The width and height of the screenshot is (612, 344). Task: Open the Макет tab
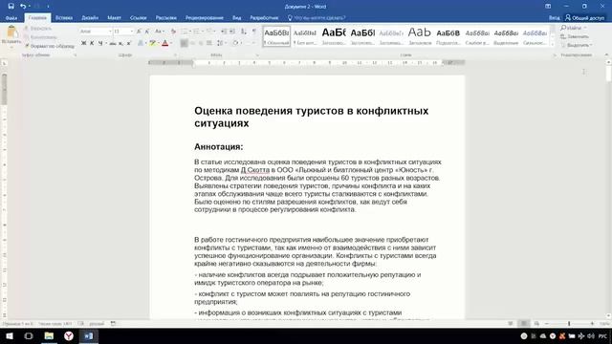(x=114, y=18)
